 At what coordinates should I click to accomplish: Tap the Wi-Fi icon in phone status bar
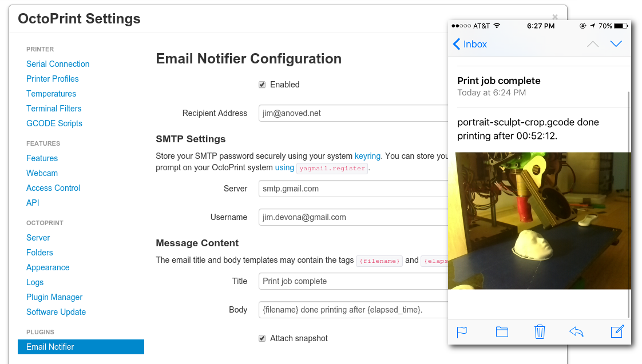pos(497,26)
